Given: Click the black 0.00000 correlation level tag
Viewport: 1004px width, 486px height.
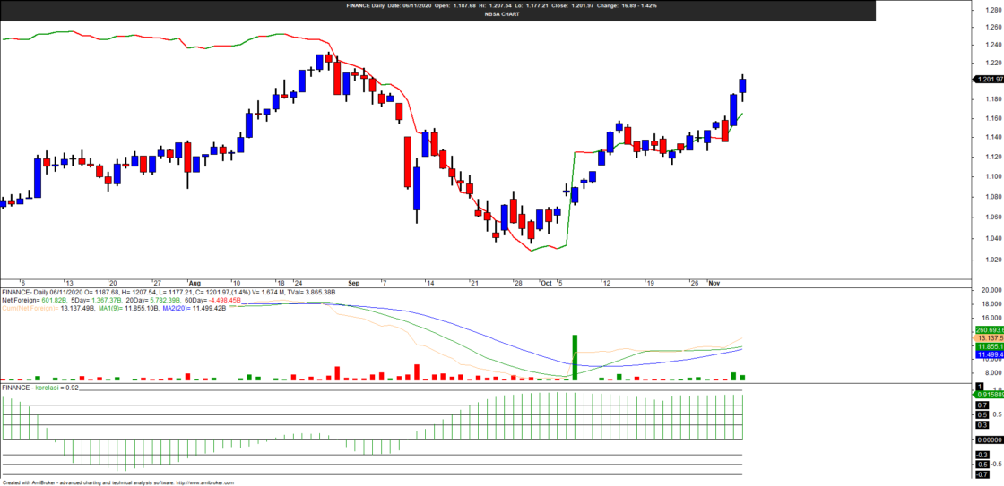Looking at the screenshot, I should pos(989,440).
